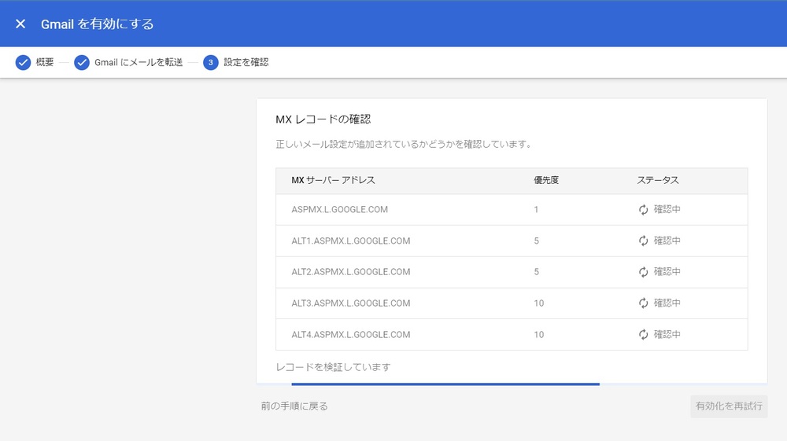Click the refresh icon for ALT4.ASPMX.L.GOOGLE.COM row
This screenshot has width=787, height=441.
click(x=643, y=335)
